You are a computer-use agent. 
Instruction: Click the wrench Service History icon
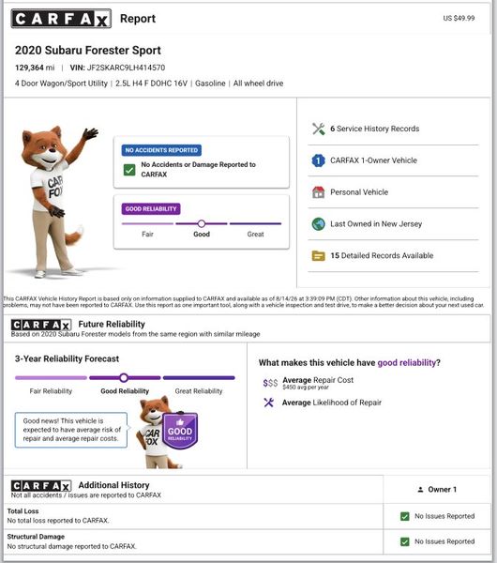pyautogui.click(x=318, y=129)
